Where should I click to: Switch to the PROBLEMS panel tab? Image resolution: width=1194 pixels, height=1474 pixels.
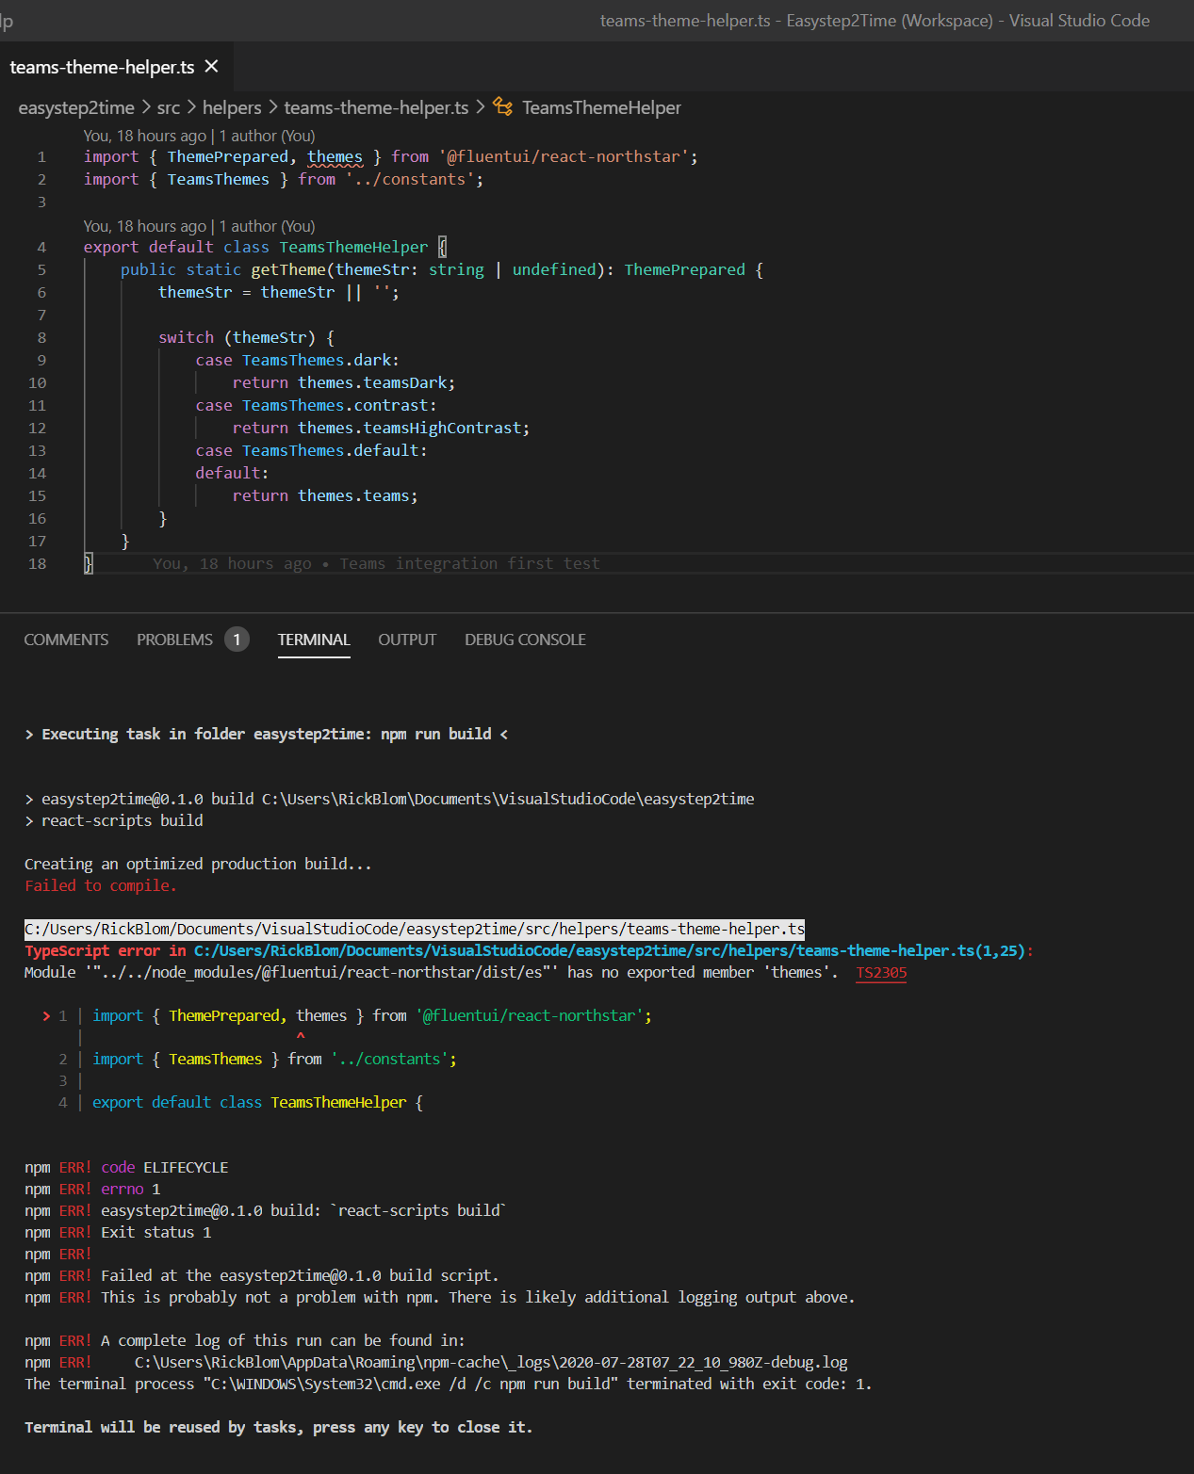click(173, 640)
